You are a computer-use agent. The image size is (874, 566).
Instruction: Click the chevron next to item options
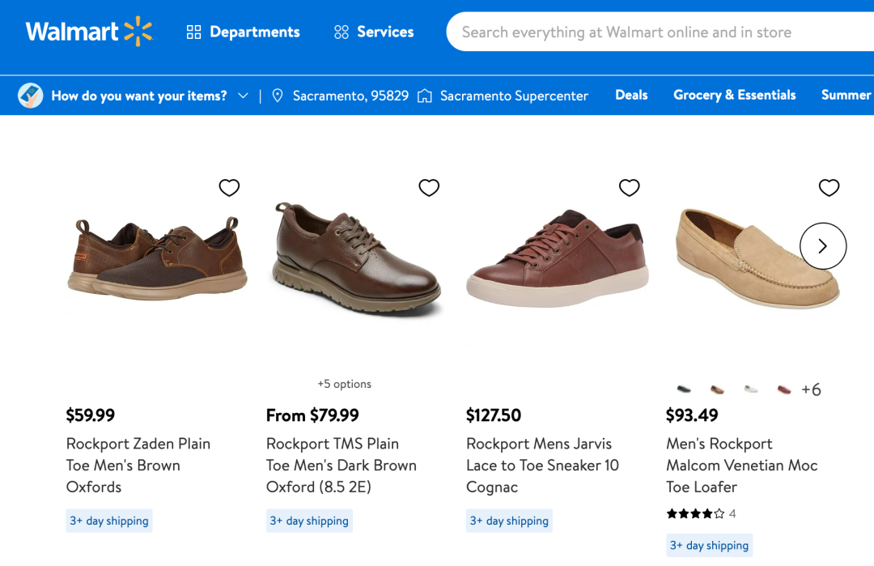(243, 96)
